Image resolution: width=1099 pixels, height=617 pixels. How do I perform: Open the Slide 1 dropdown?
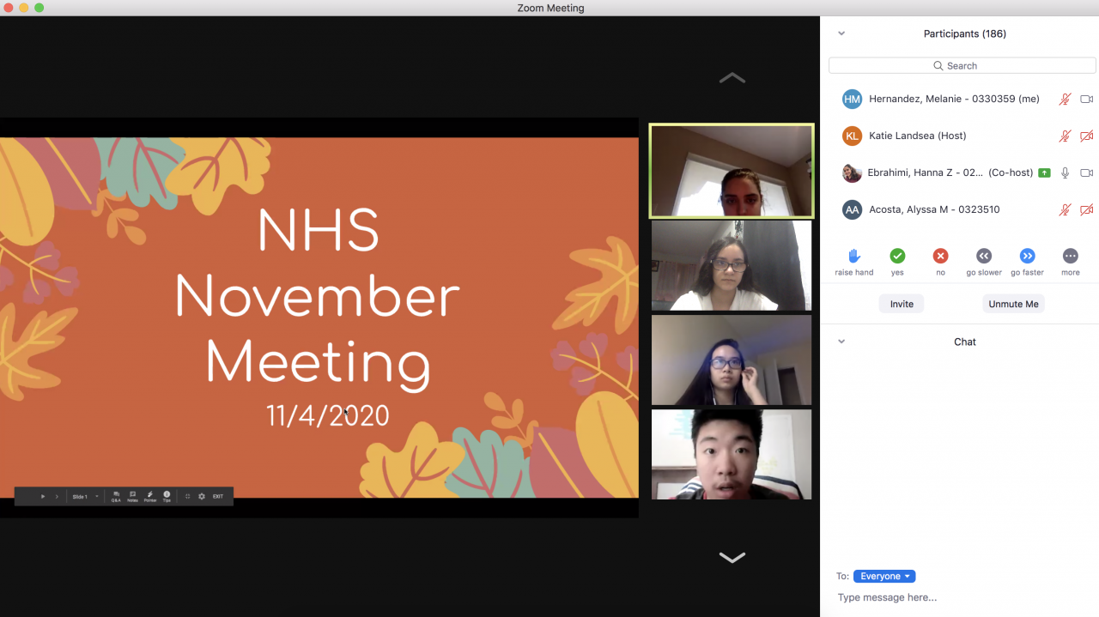pos(85,497)
